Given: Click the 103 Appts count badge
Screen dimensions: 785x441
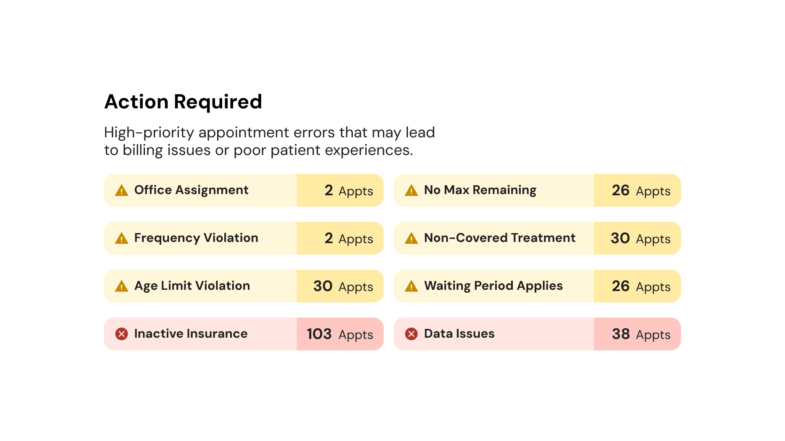Looking at the screenshot, I should coord(340,334).
